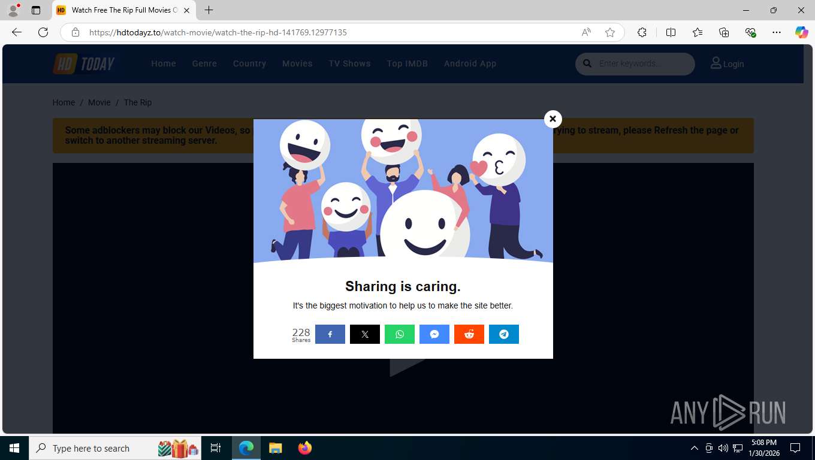Go back with the browser back arrow

point(17,32)
